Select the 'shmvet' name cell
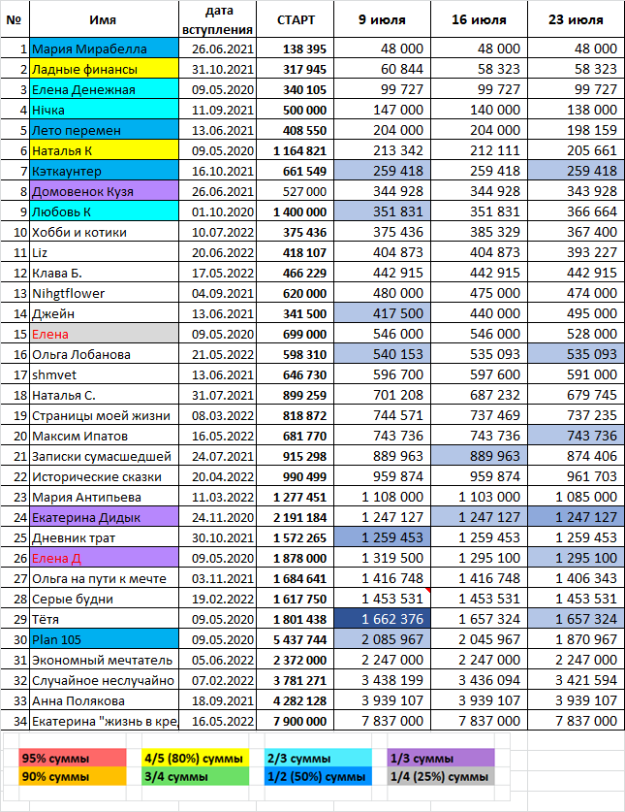625x812 pixels. click(104, 374)
